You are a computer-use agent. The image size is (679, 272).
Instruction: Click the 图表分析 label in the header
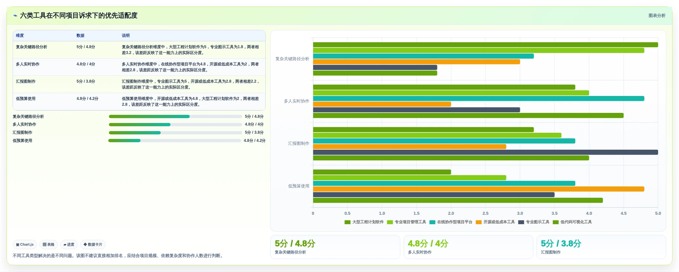657,16
